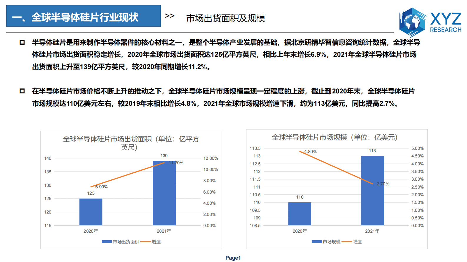Screen dimensions: 467x262
Task: Click the XYZ RESEARCH logo text
Action: click(x=446, y=23)
